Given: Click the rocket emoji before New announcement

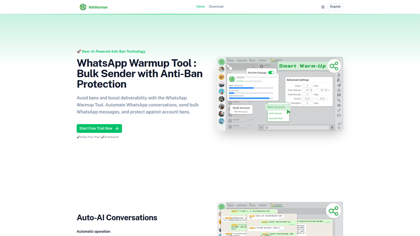Looking at the screenshot, I should 79,52.
